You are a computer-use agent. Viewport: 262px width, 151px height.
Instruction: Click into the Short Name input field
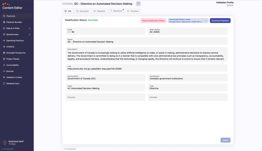coord(187,32)
